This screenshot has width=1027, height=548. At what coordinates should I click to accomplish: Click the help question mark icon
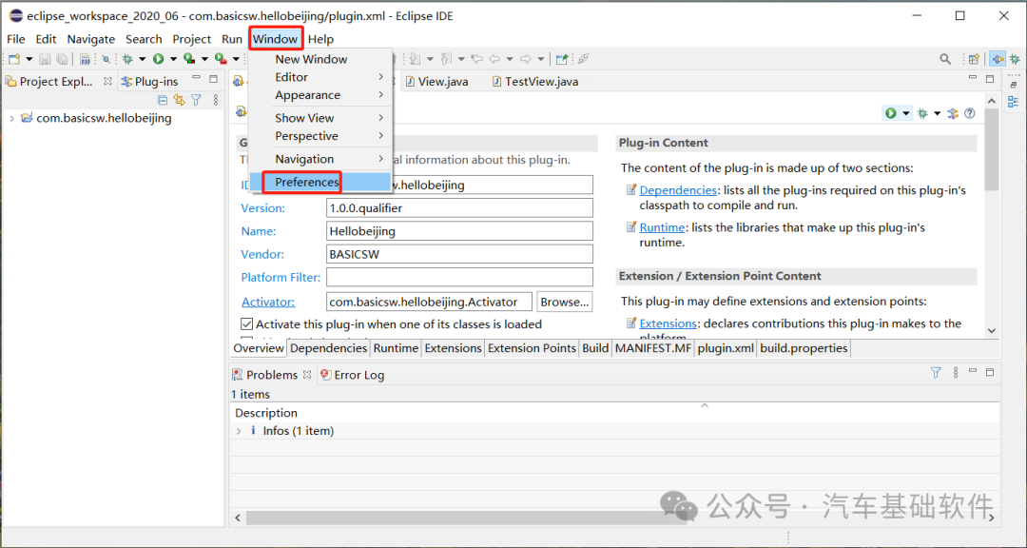(970, 113)
